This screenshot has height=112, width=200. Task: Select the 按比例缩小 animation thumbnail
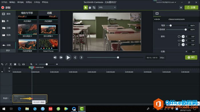(x=48, y=31)
